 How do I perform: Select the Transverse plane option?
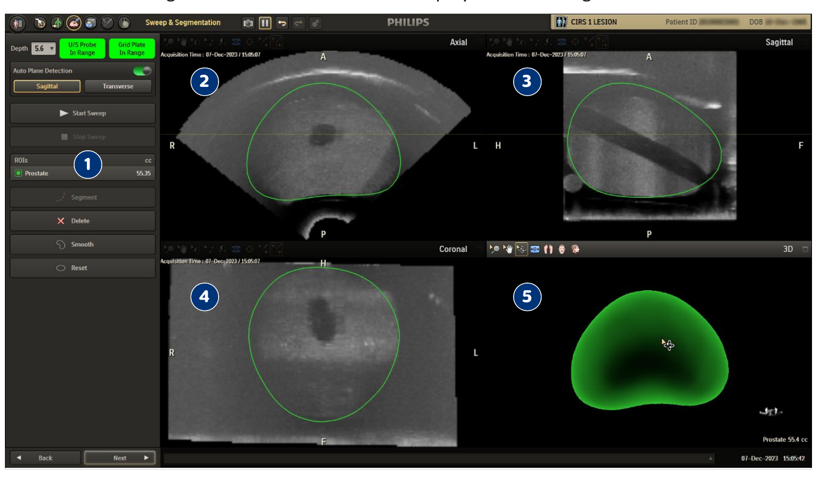coord(118,86)
